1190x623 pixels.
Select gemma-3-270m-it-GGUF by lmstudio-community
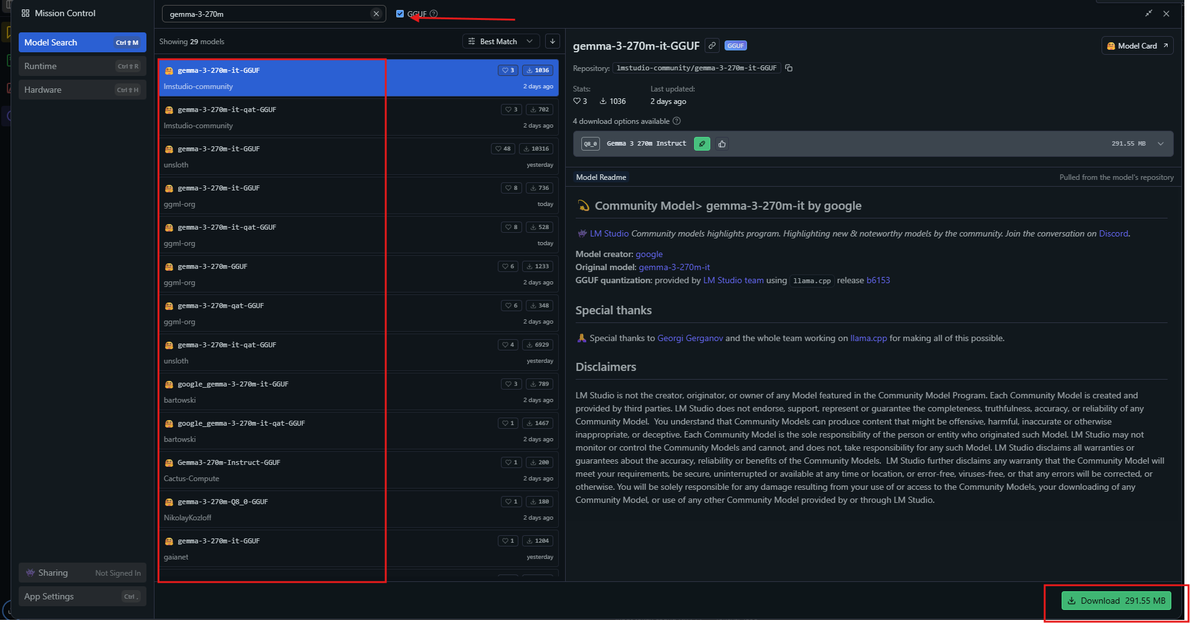pos(358,78)
